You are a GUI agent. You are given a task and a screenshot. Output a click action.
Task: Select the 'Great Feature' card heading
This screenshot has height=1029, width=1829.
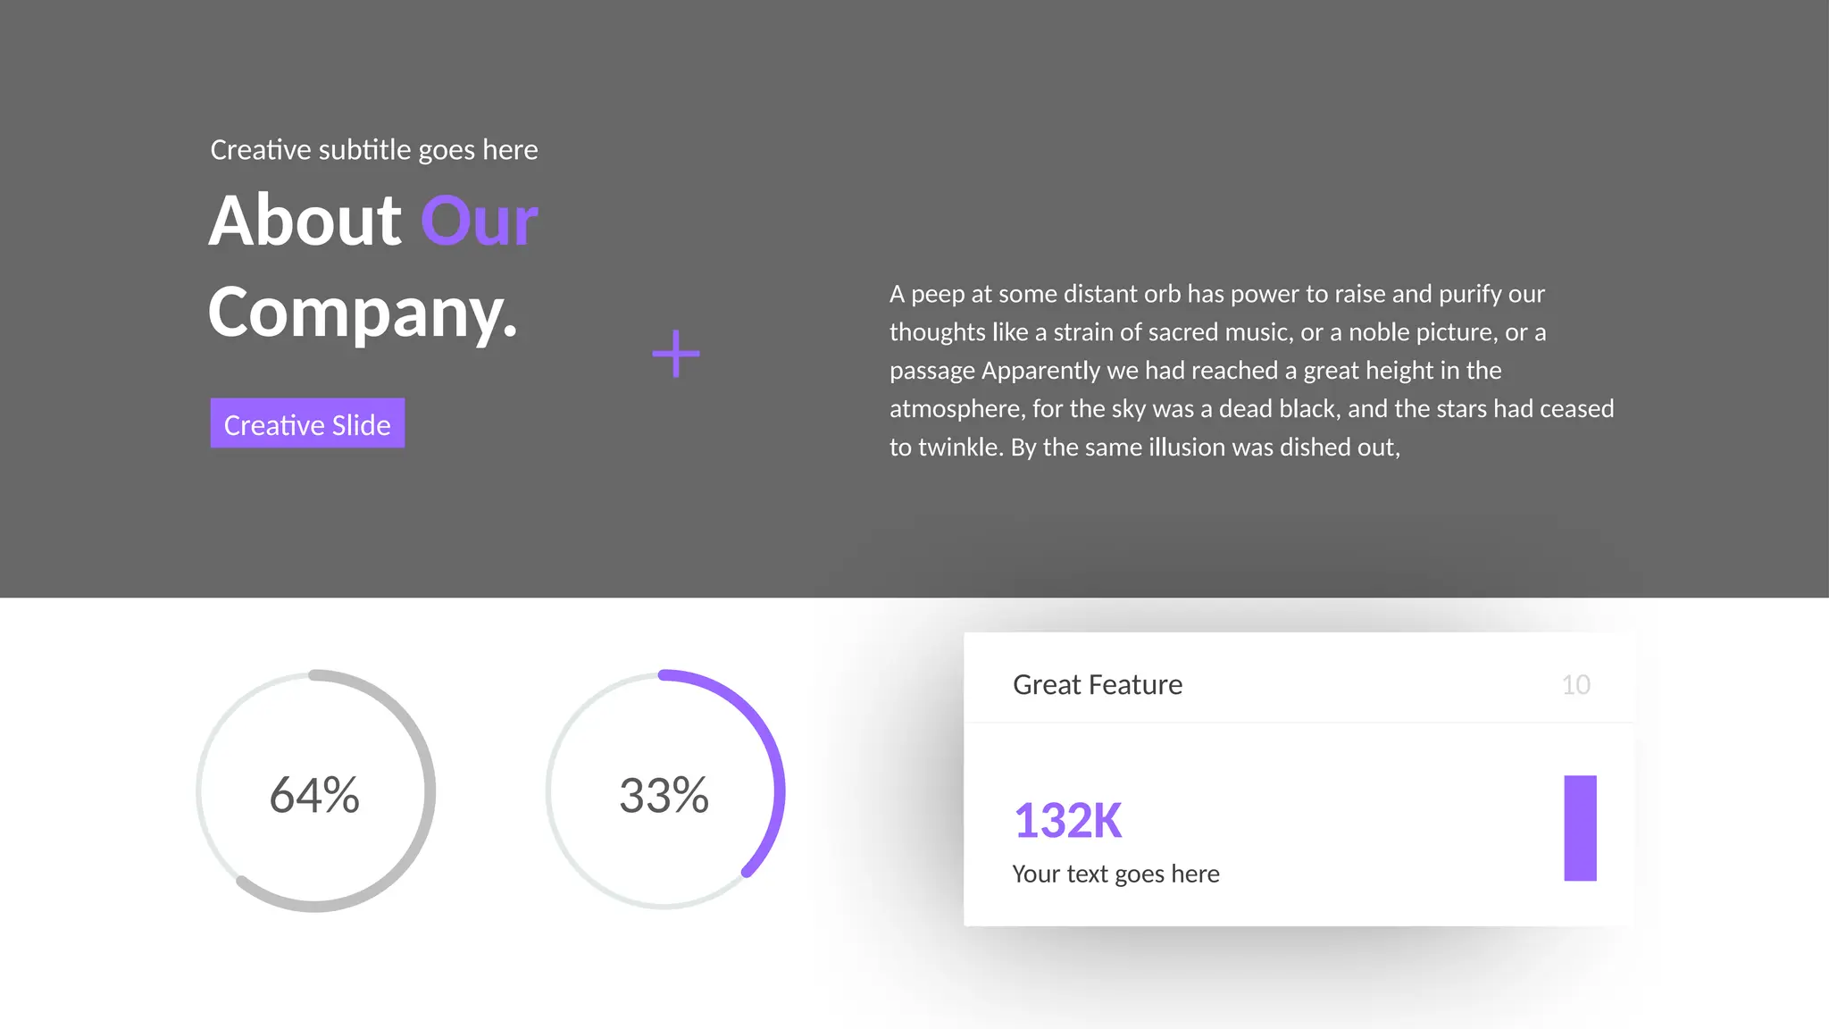tap(1098, 684)
